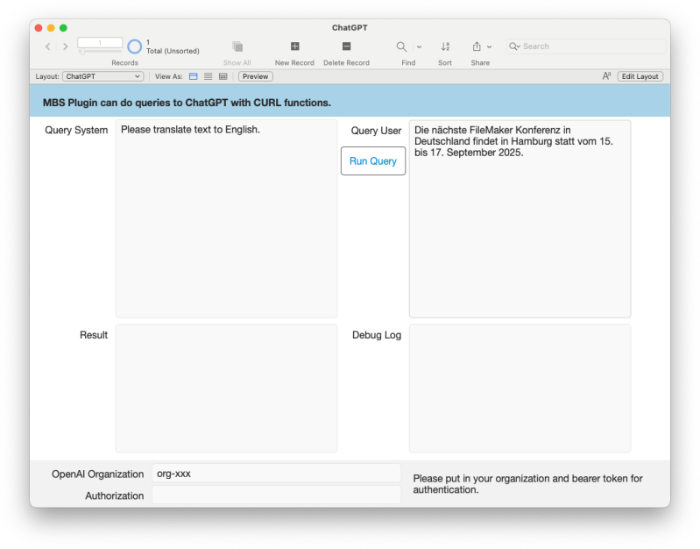
Task: Click the "Debug Log" label
Action: pos(377,335)
